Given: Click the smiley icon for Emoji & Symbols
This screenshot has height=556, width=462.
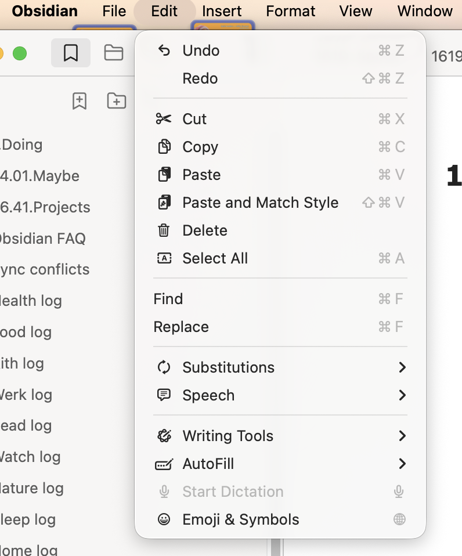Looking at the screenshot, I should (x=164, y=519).
